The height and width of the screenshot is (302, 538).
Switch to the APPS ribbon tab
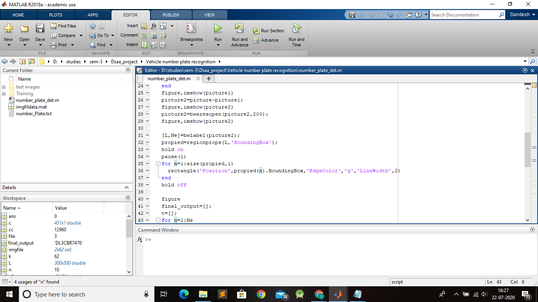pos(93,15)
